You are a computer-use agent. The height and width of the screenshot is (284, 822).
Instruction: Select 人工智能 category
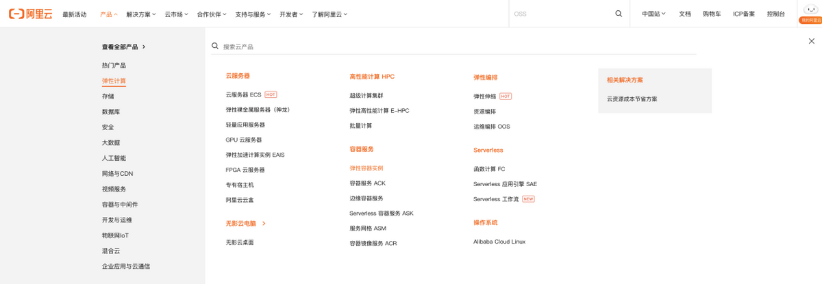coord(114,158)
